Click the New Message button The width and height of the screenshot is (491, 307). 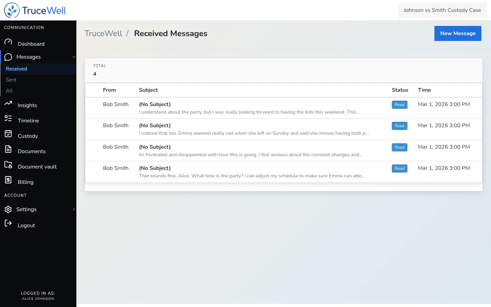(x=458, y=33)
